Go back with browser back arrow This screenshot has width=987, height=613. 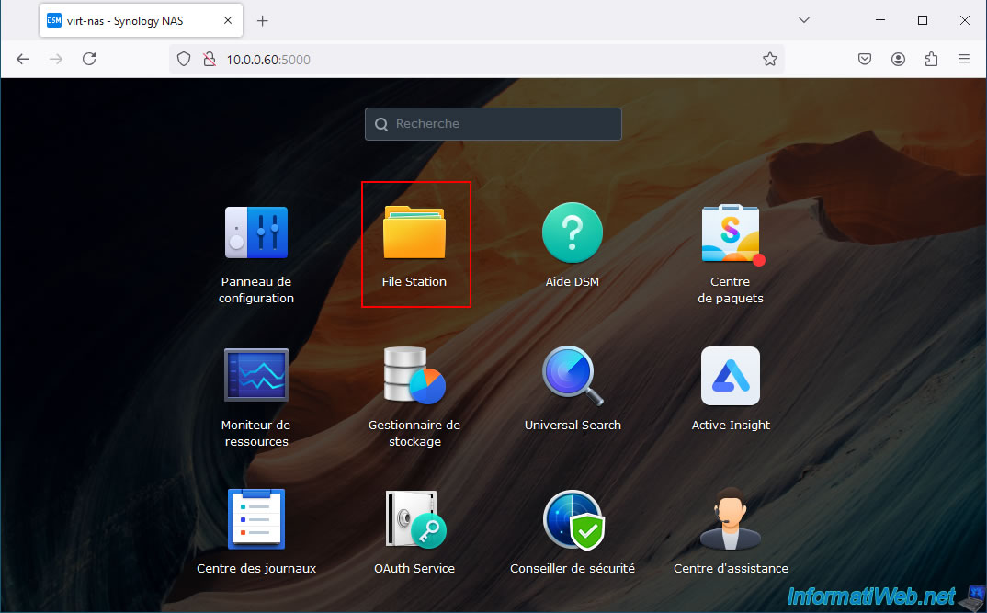click(23, 59)
